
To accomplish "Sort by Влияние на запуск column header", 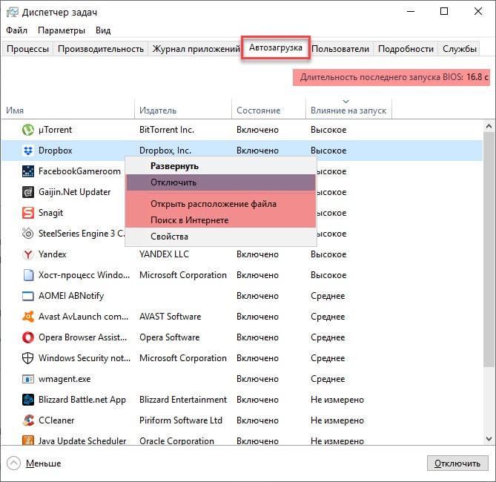I will click(x=348, y=110).
